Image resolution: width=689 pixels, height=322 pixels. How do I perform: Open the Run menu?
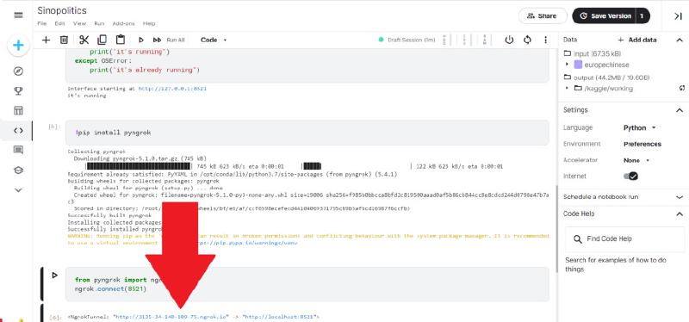[99, 24]
